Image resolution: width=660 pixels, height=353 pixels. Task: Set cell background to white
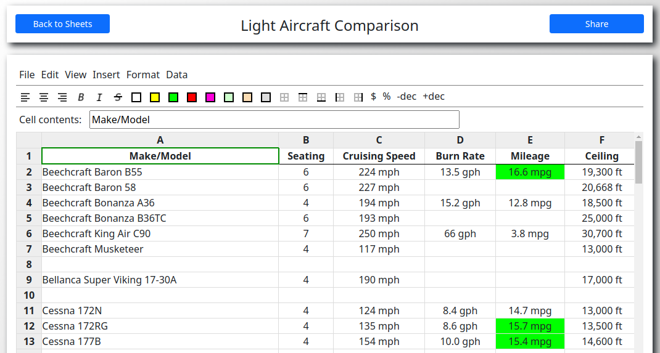click(x=136, y=97)
